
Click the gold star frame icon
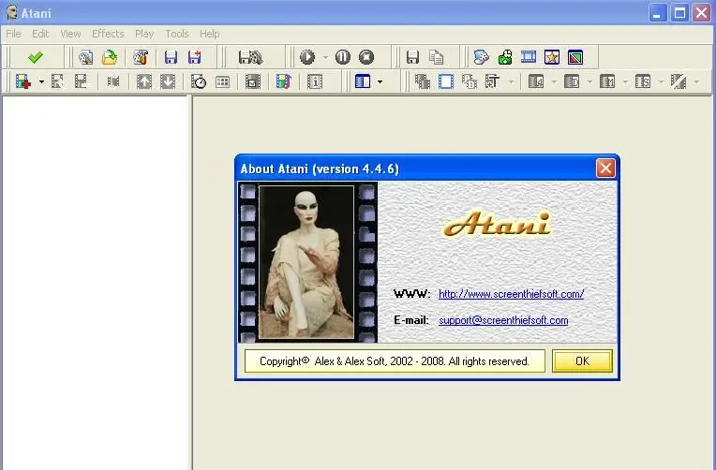point(552,57)
